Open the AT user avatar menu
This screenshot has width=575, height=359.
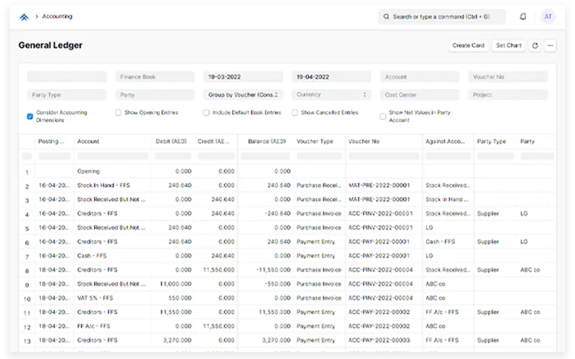548,17
